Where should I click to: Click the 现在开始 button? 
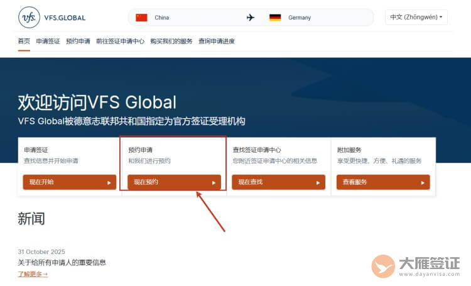69,182
